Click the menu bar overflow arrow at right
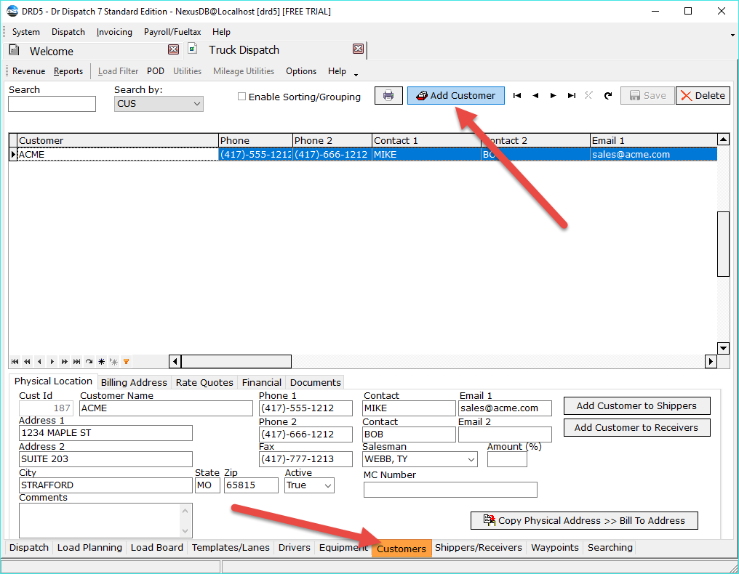Viewport: 739px width, 574px height. tap(732, 35)
